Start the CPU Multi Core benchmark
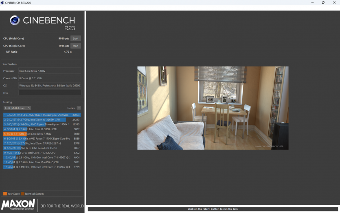Image resolution: width=340 pixels, height=213 pixels. 75,39
